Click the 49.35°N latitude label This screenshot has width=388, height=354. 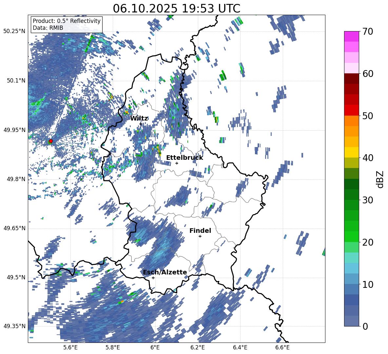click(14, 326)
